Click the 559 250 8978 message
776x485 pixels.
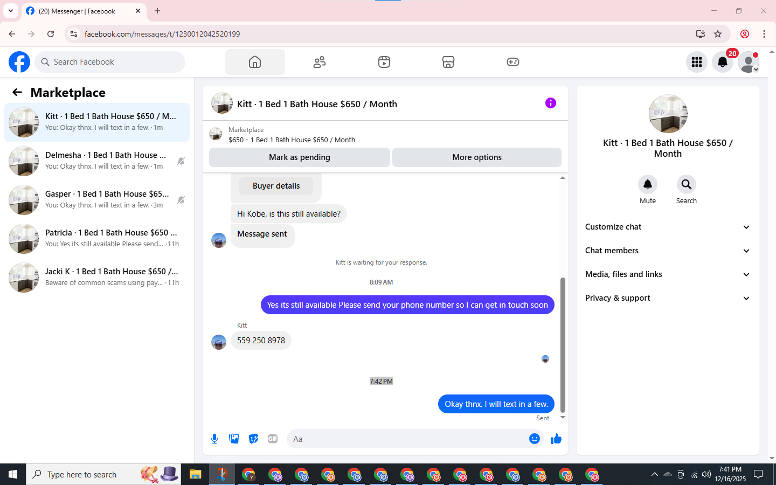pos(261,341)
